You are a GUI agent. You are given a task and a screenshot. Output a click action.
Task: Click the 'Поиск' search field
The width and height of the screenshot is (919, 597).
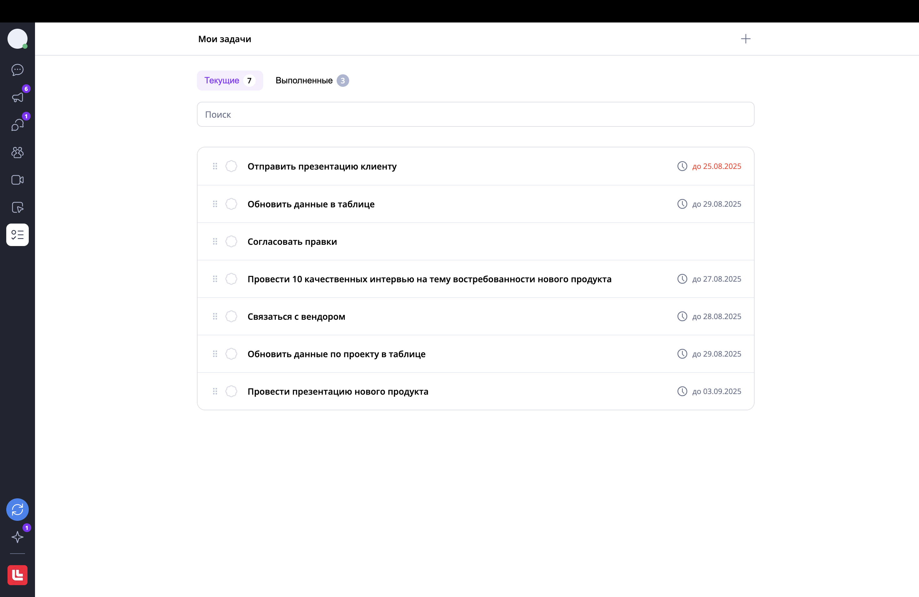click(x=475, y=115)
